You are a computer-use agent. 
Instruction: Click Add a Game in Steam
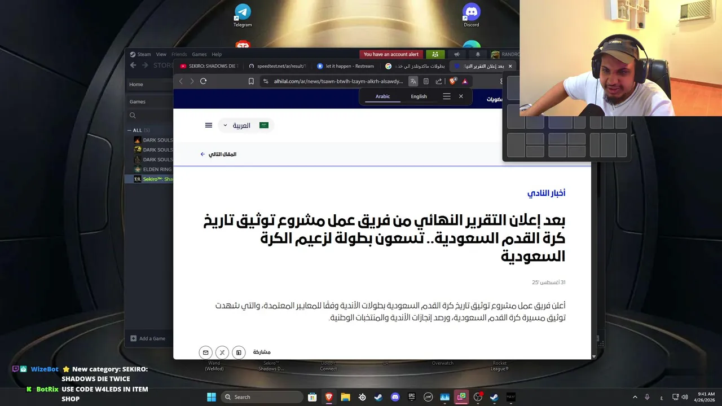(x=148, y=338)
